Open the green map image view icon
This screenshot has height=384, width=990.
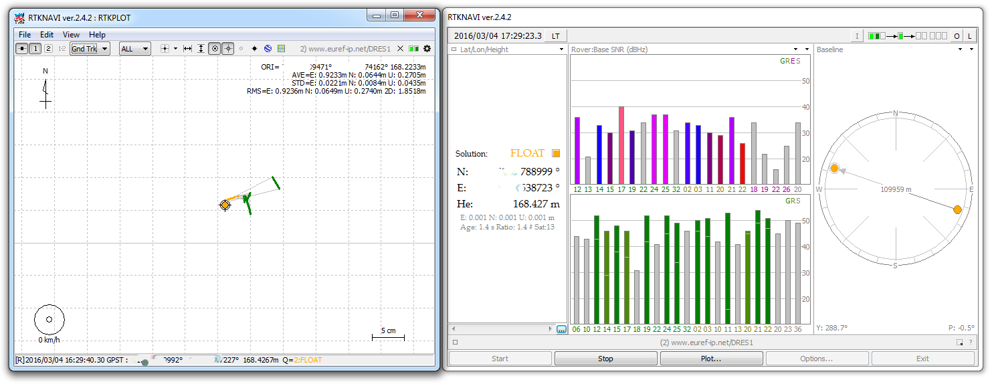[282, 49]
